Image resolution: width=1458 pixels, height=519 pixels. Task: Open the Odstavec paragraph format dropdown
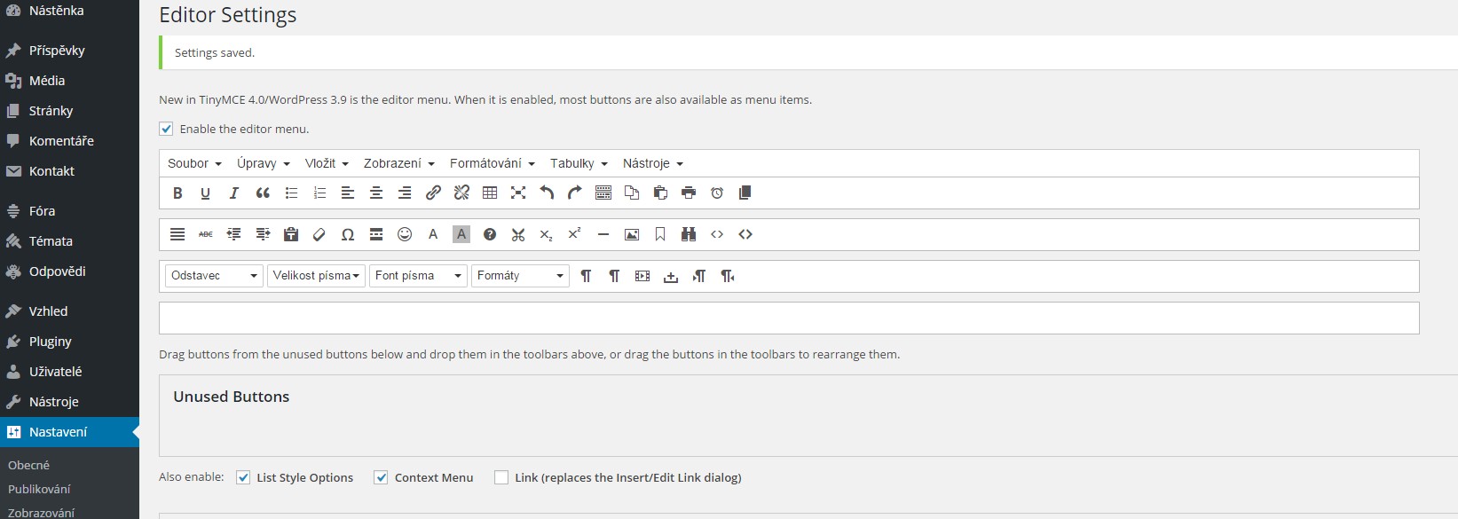coord(214,276)
